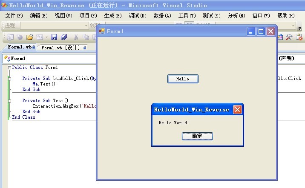Collapse the btnHello_Click sub region

(9, 79)
